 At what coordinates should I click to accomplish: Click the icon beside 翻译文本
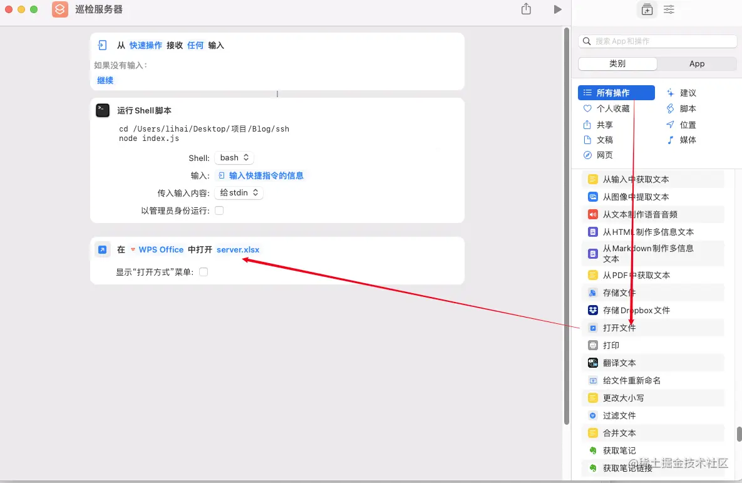click(592, 363)
